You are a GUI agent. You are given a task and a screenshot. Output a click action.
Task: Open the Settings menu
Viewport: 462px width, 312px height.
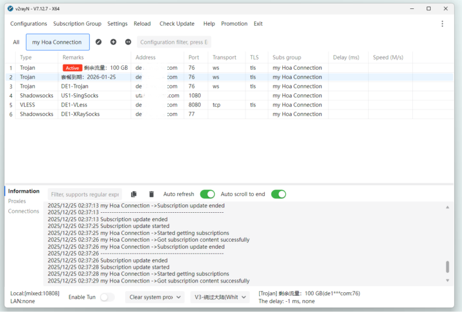(117, 24)
